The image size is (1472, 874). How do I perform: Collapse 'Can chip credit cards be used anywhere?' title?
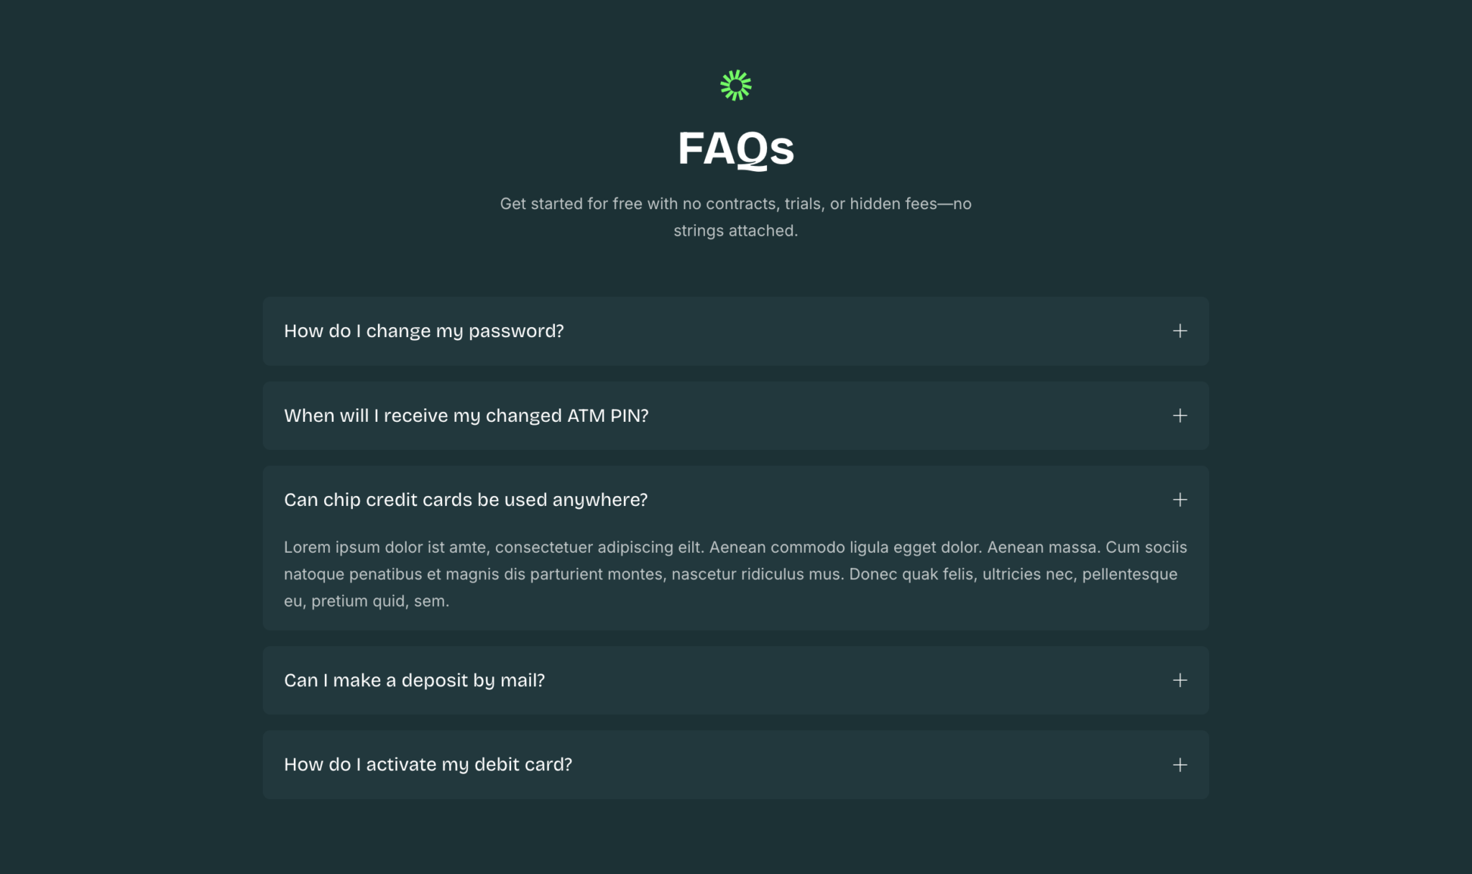click(465, 500)
